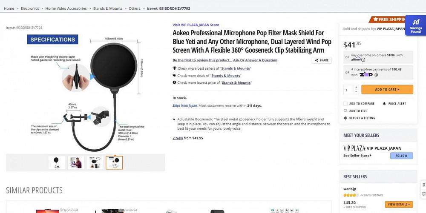Image resolution: width=426 pixels, height=213 pixels.
Task: Add the pop filter to cart
Action: (x=387, y=89)
